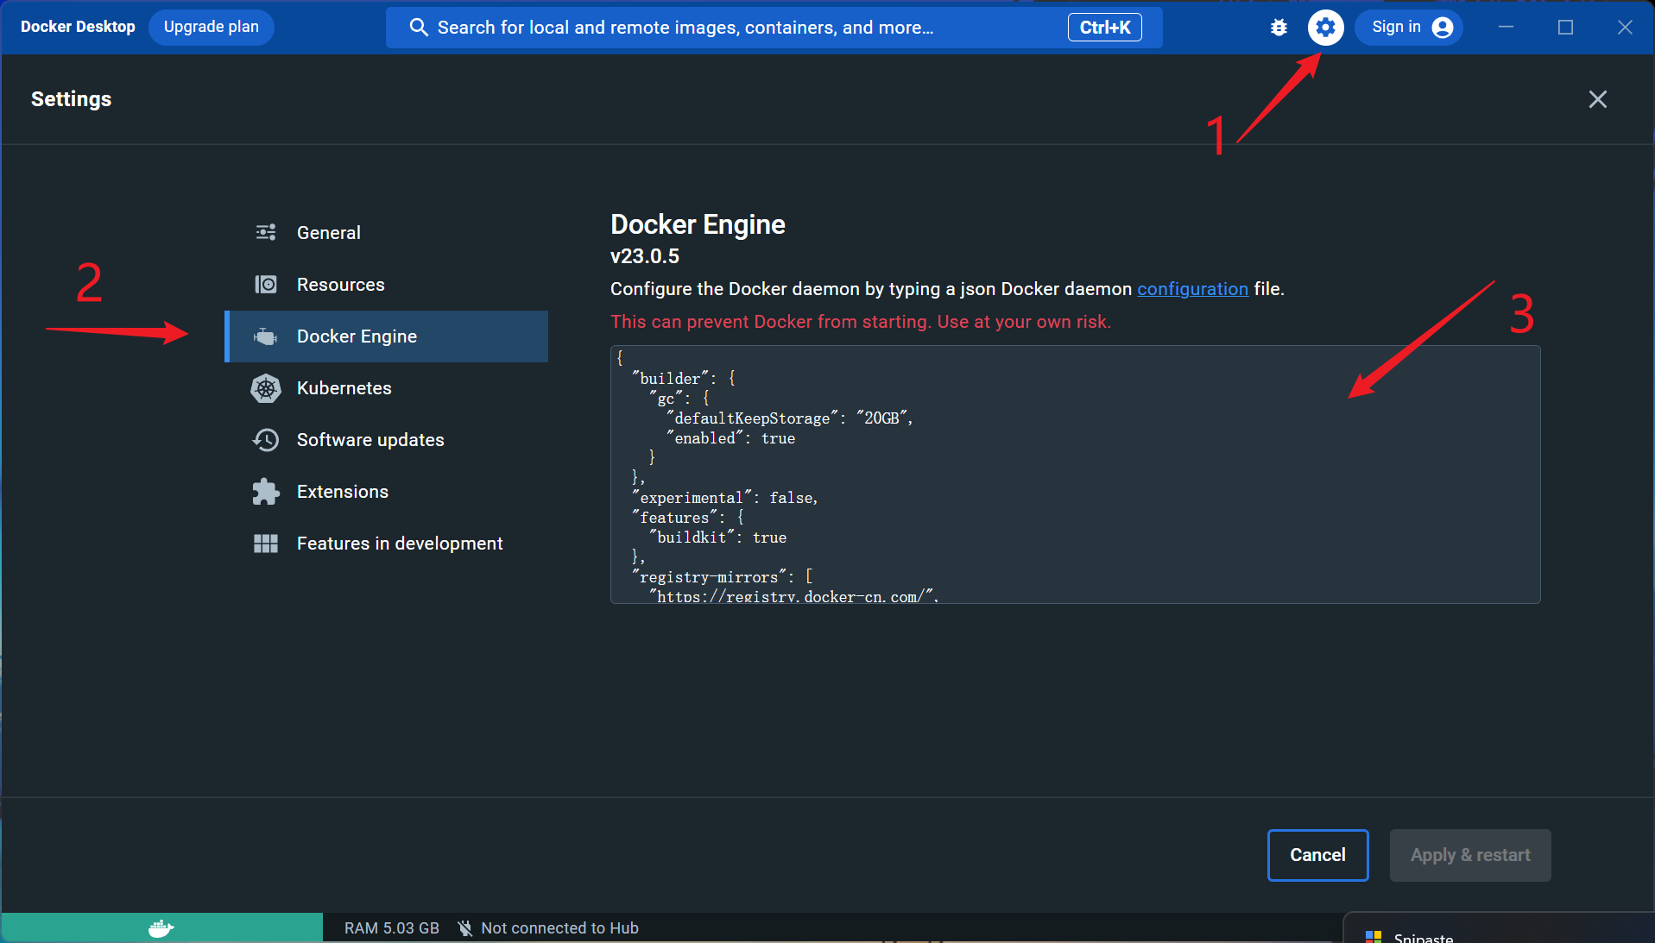Click the "defaultKeepStorage": "20GB" line
1655x943 pixels.
pos(789,418)
